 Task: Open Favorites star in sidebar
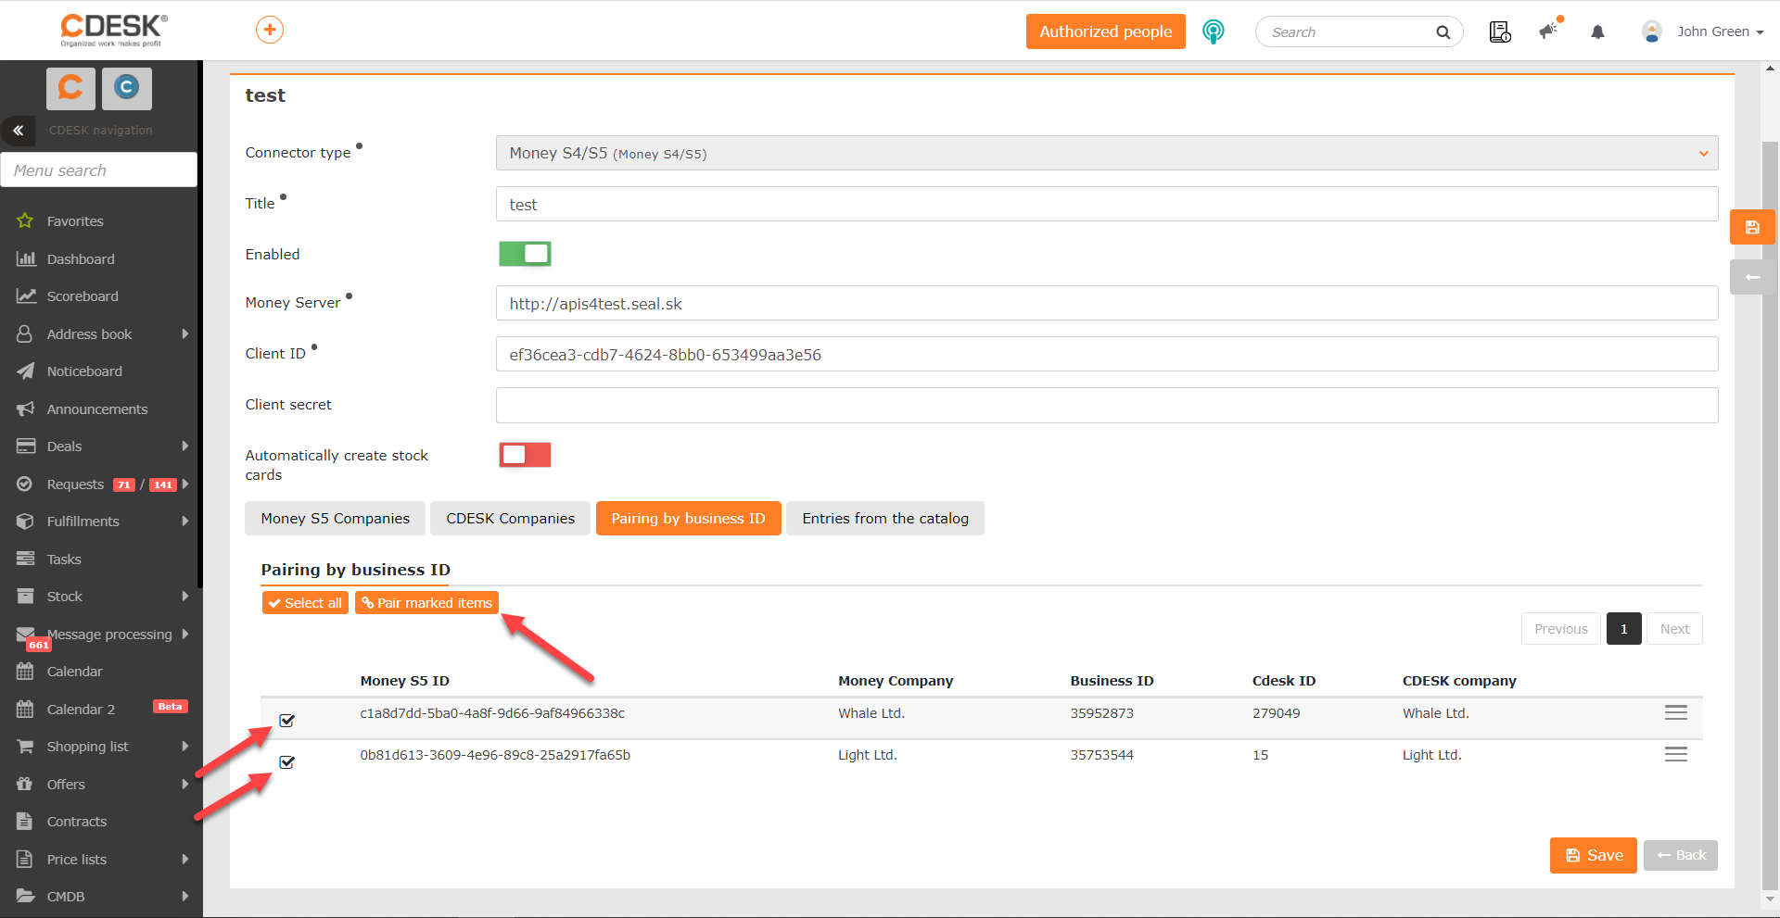click(x=25, y=221)
